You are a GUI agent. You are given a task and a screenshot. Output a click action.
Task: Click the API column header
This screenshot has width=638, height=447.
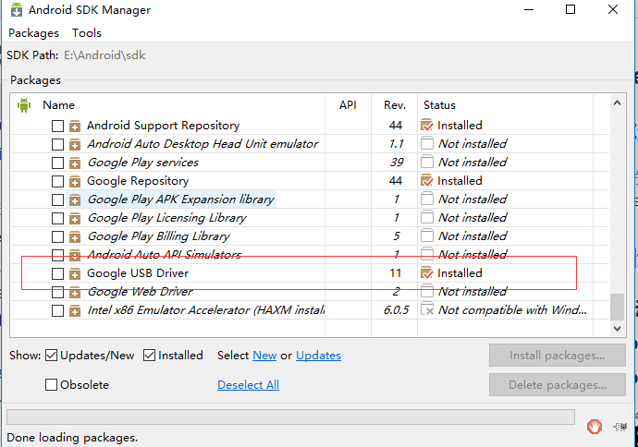[x=348, y=105]
